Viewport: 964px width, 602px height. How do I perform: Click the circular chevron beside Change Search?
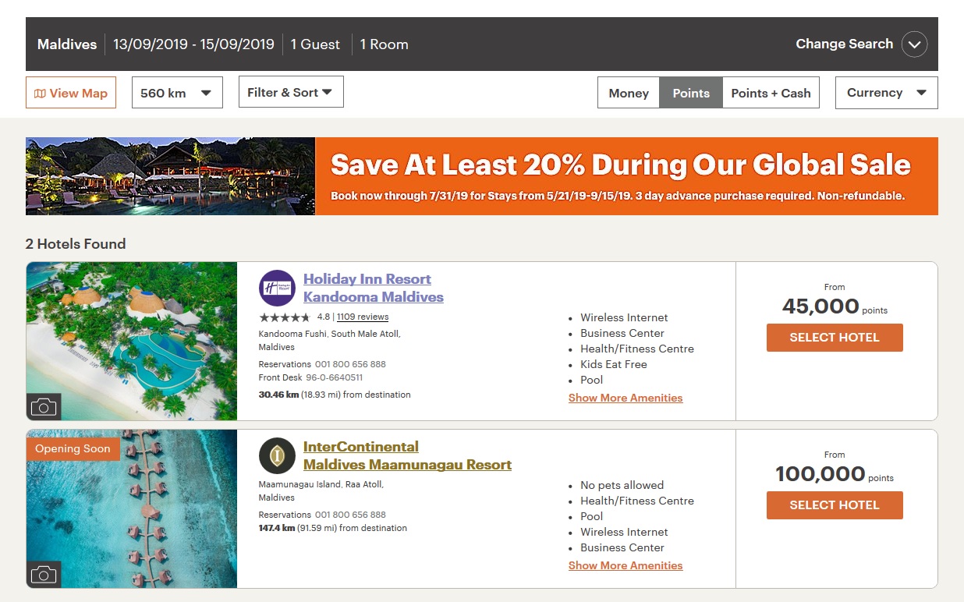click(x=914, y=44)
